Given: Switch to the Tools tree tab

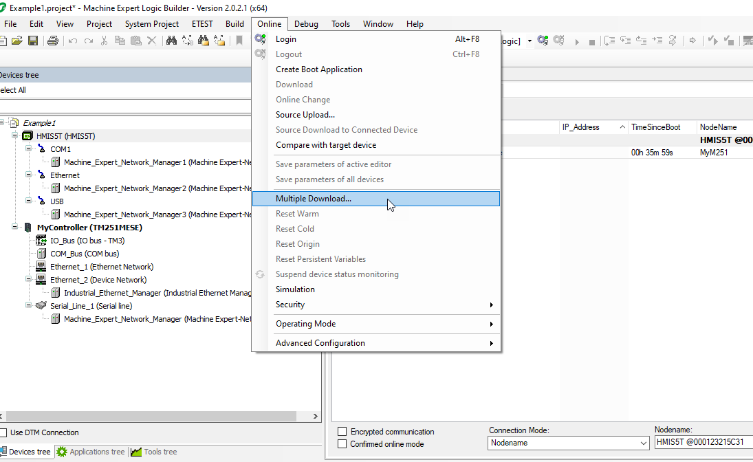Looking at the screenshot, I should [x=154, y=452].
